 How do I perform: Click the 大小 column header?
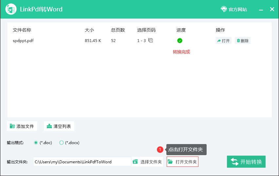[x=89, y=30]
